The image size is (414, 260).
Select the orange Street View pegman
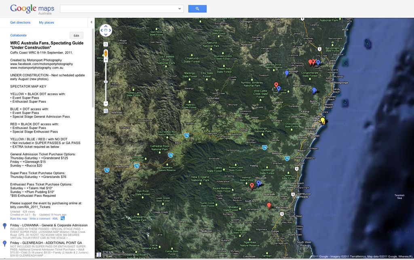pyautogui.click(x=106, y=53)
